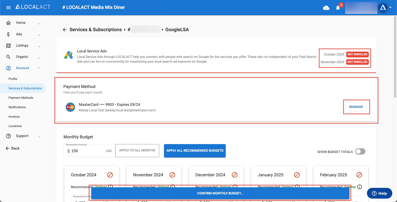
Task: Click October 2024 NOT ENROLLED badge
Action: 357,54
